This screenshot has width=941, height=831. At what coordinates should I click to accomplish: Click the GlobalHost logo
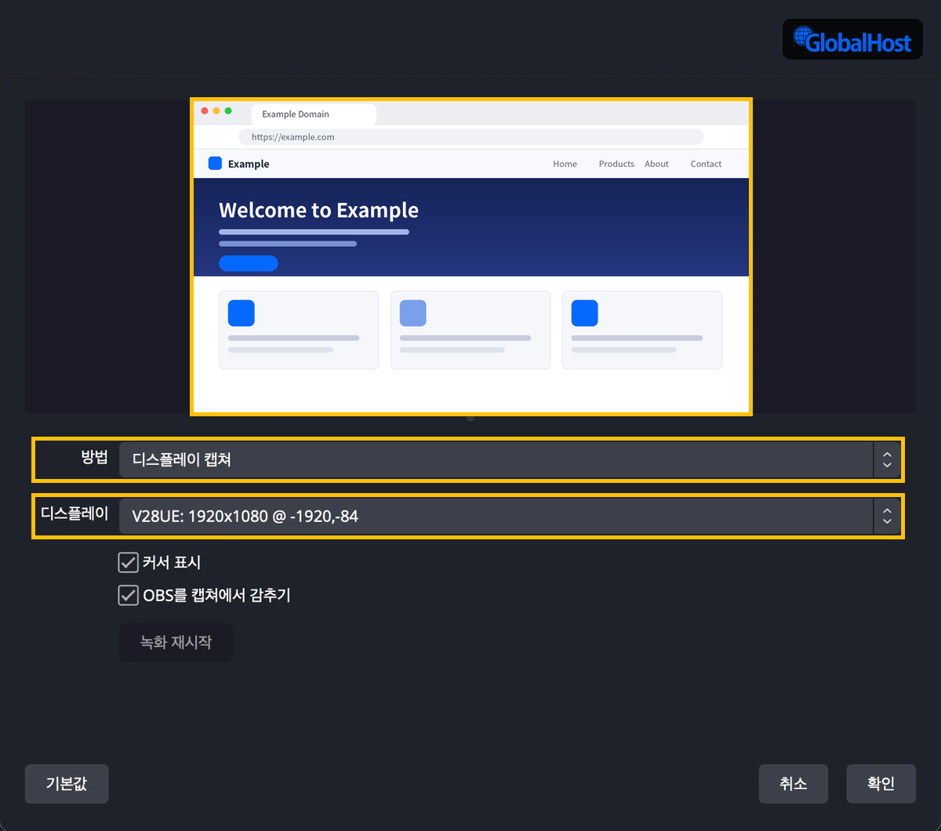click(852, 39)
